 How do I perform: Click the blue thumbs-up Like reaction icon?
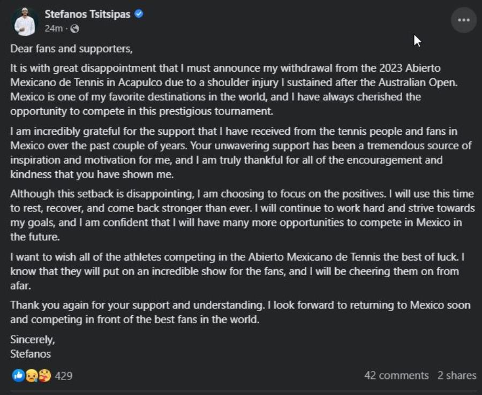point(18,375)
